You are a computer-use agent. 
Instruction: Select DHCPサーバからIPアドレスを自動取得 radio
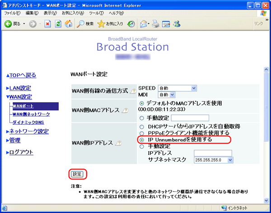click(141, 127)
